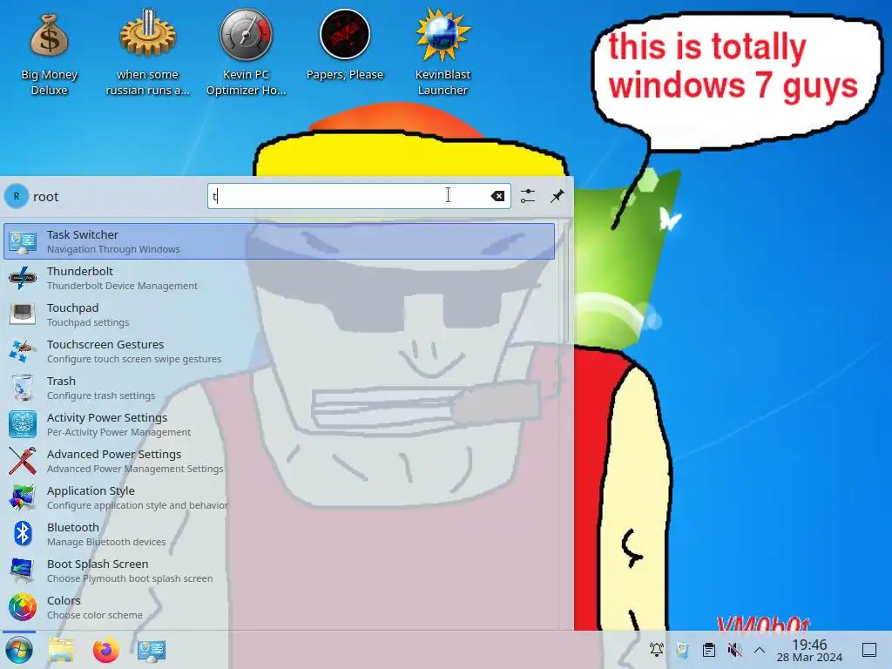The image size is (892, 669).
Task: Select 'Thunderbolt' search result
Action: click(280, 278)
